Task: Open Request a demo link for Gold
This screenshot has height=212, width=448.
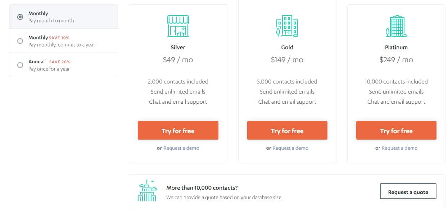Action: tap(290, 148)
